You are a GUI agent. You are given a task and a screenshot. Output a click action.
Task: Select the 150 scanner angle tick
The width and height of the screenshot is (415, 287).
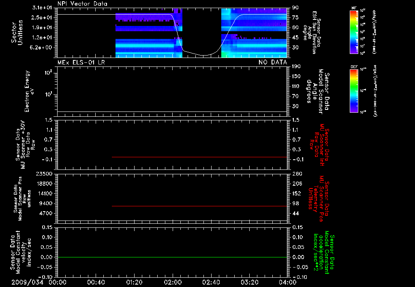pyautogui.click(x=296, y=77)
